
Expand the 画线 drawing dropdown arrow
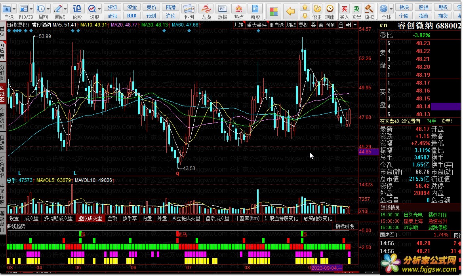pyautogui.click(x=65, y=9)
